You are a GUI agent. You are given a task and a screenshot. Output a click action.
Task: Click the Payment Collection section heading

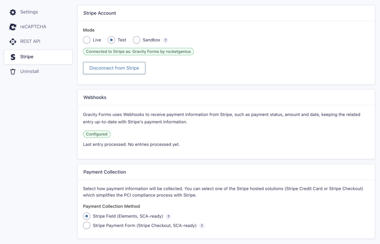(105, 172)
